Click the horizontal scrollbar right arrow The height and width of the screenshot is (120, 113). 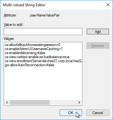(x=79, y=103)
